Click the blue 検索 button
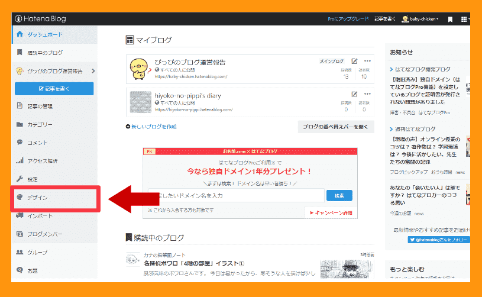482x297 pixels. pyautogui.click(x=339, y=196)
